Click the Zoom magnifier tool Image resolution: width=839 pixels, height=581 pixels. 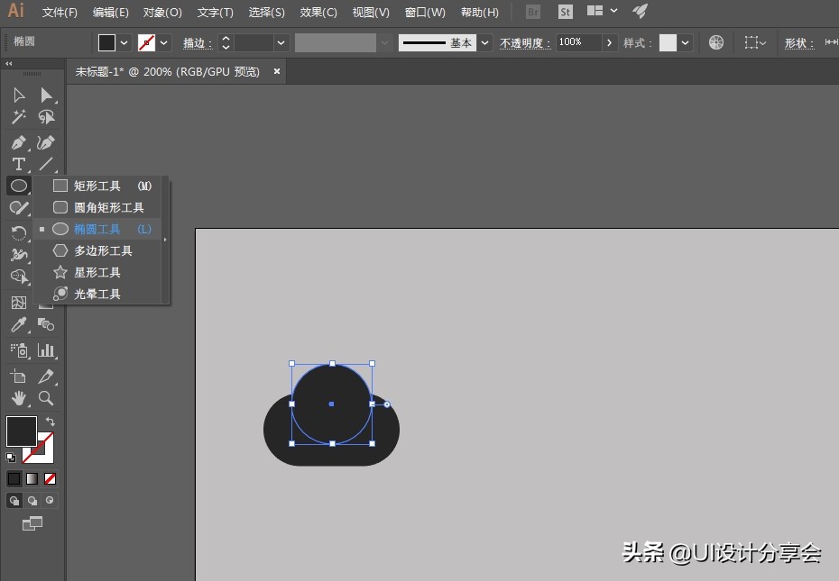tap(46, 398)
